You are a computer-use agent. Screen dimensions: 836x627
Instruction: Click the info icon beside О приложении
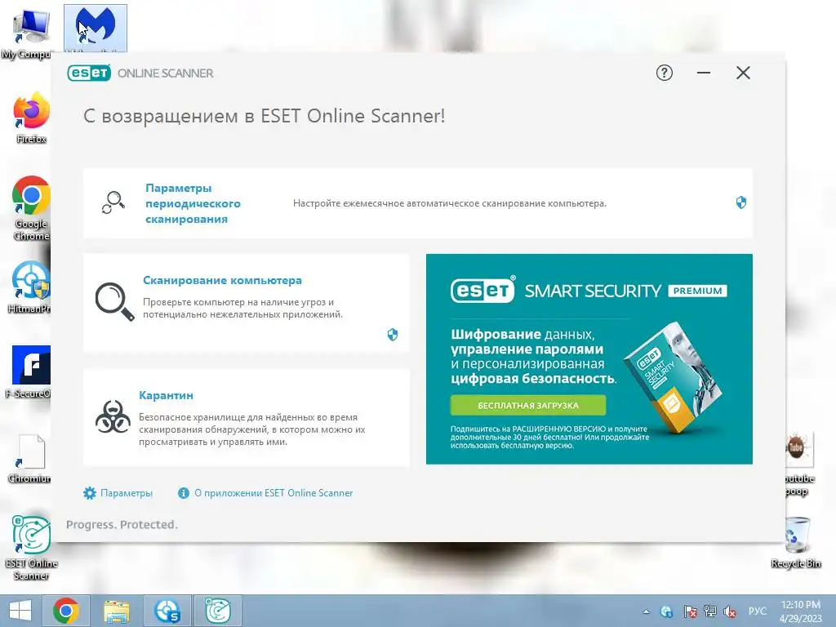[x=184, y=493]
